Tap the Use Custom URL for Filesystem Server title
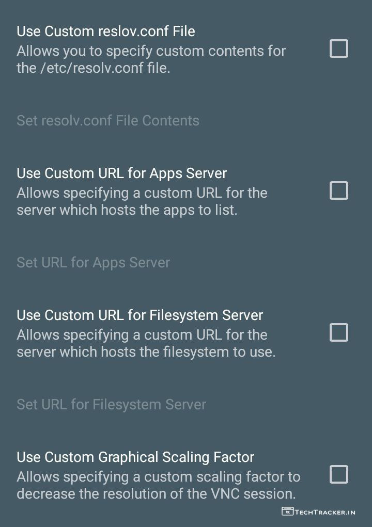The width and height of the screenshot is (372, 527). point(140,315)
